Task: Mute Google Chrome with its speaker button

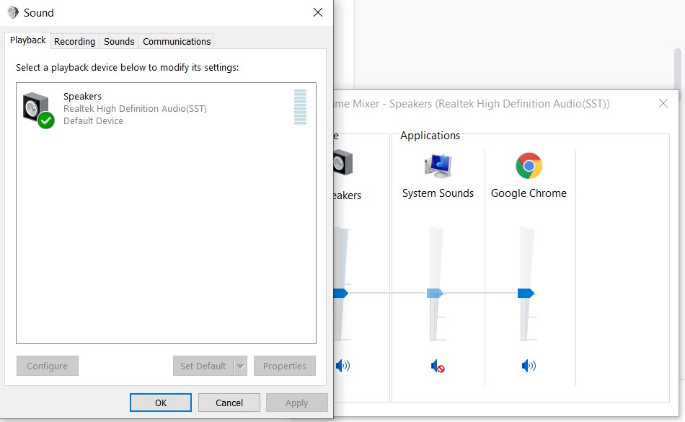Action: (x=529, y=366)
